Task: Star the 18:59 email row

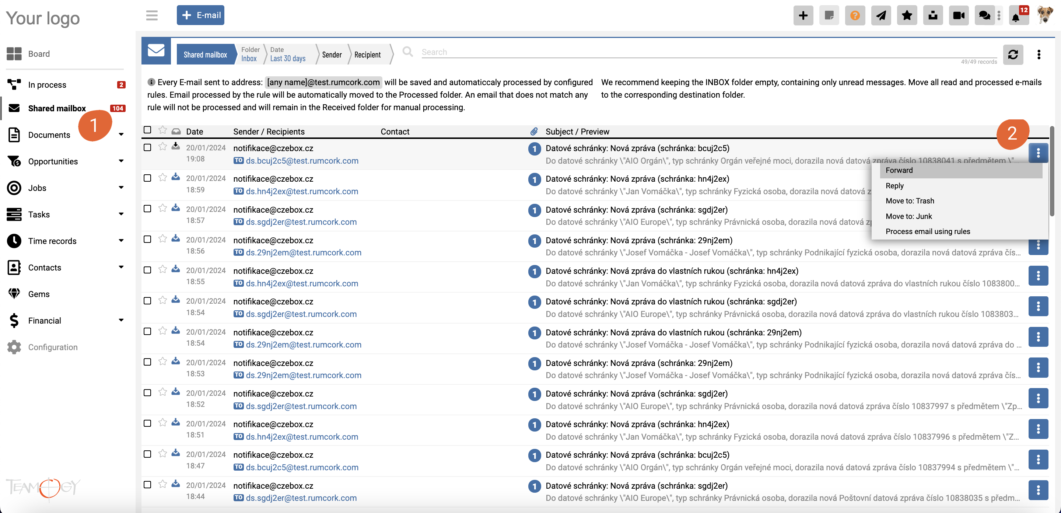Action: (x=162, y=178)
